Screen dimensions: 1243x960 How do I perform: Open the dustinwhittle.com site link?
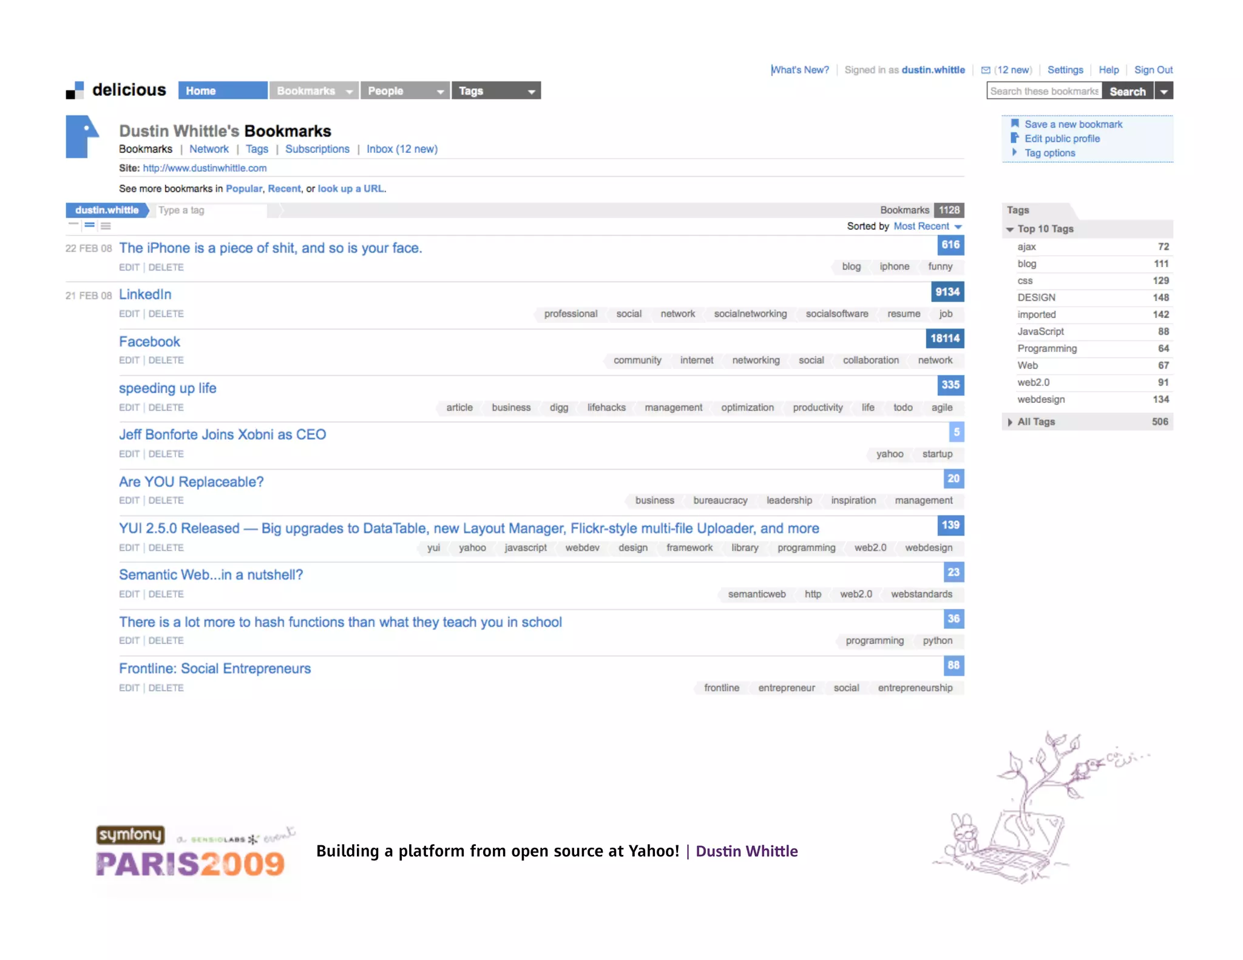click(205, 168)
